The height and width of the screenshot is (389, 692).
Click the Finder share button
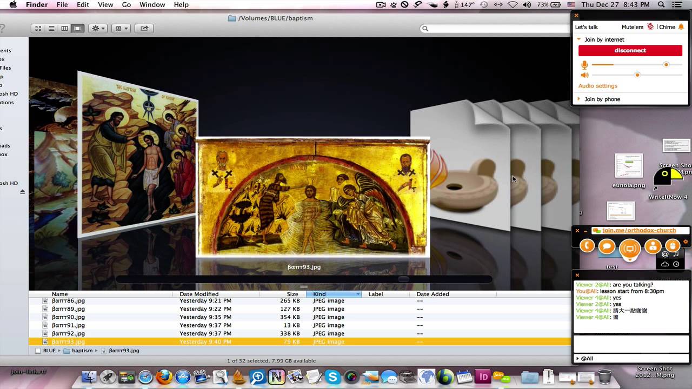click(144, 29)
